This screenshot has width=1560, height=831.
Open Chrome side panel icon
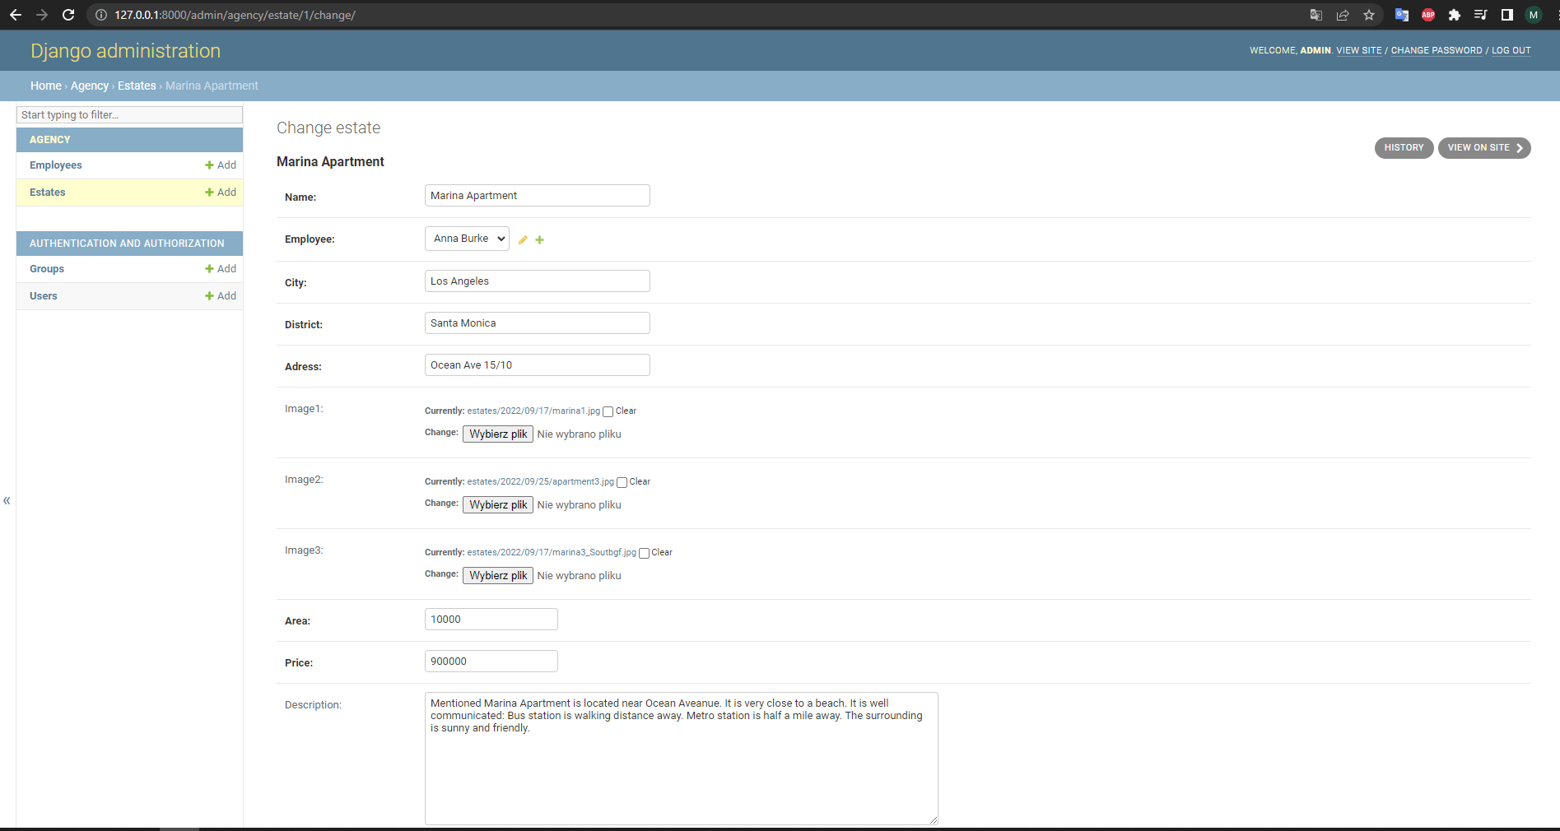coord(1506,15)
